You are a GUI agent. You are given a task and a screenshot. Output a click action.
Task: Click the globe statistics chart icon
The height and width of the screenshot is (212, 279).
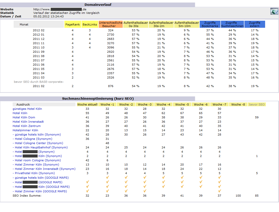pos(274,11)
